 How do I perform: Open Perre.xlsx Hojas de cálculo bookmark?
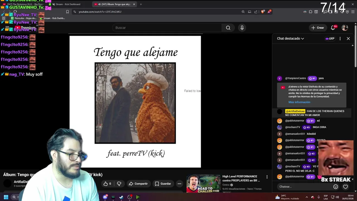[24, 18]
